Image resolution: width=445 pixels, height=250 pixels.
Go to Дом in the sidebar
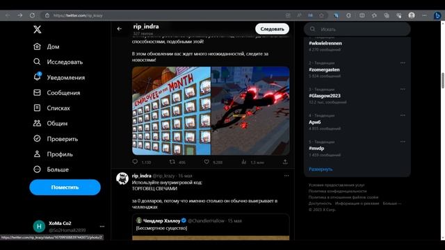tap(47, 47)
